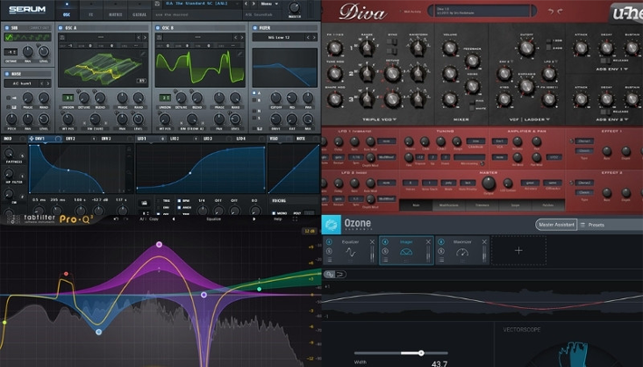
Task: Open filter type selector MG Low 12
Action: coord(279,37)
